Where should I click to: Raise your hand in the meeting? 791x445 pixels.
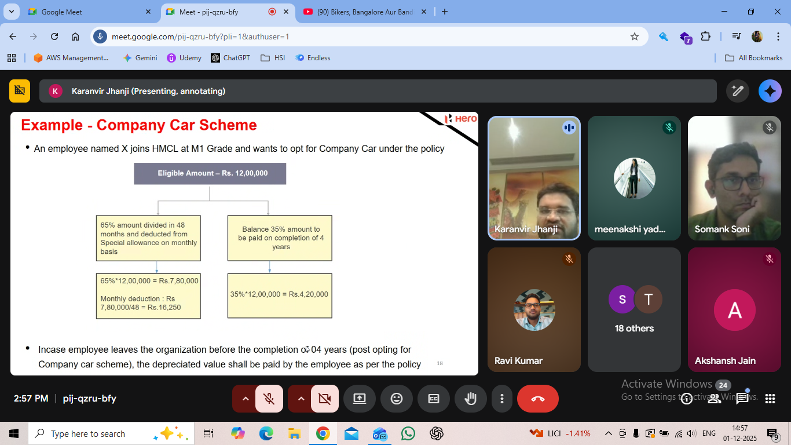[470, 399]
